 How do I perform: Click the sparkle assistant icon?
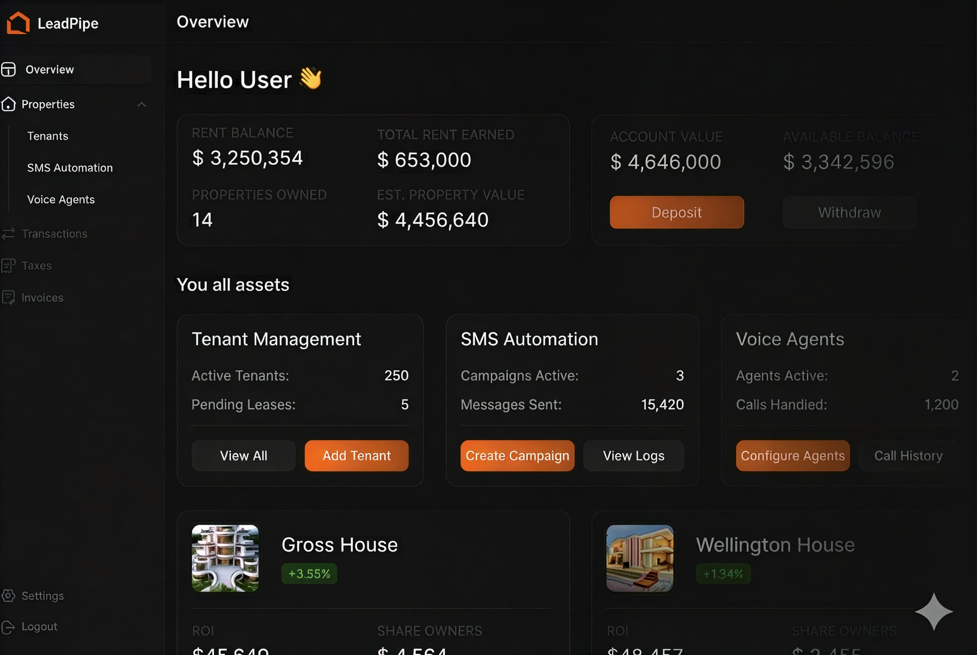(x=933, y=611)
